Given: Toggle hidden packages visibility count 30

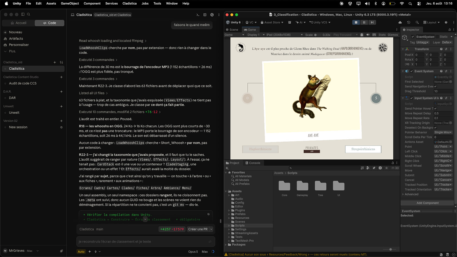Looking at the screenshot, I should coord(395,168).
